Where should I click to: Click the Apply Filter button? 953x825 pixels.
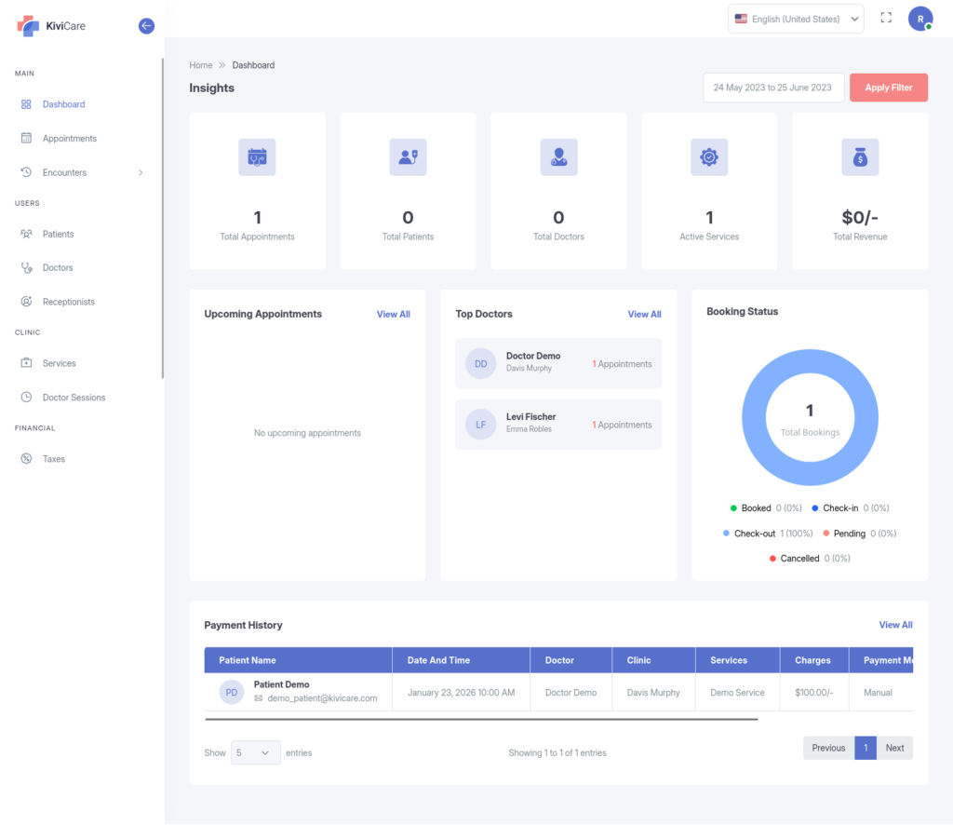[x=888, y=88]
